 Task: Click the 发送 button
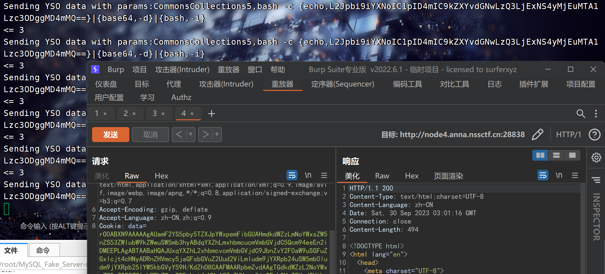point(111,135)
